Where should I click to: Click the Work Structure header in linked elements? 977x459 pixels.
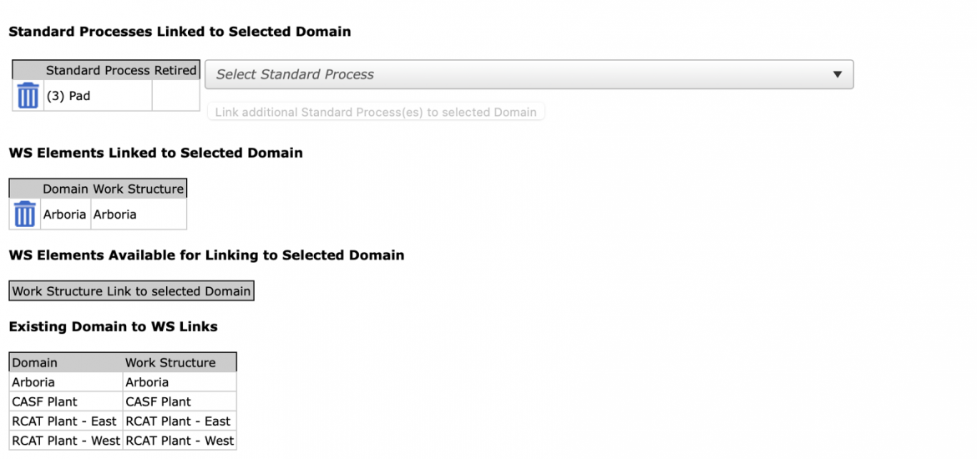click(x=139, y=189)
